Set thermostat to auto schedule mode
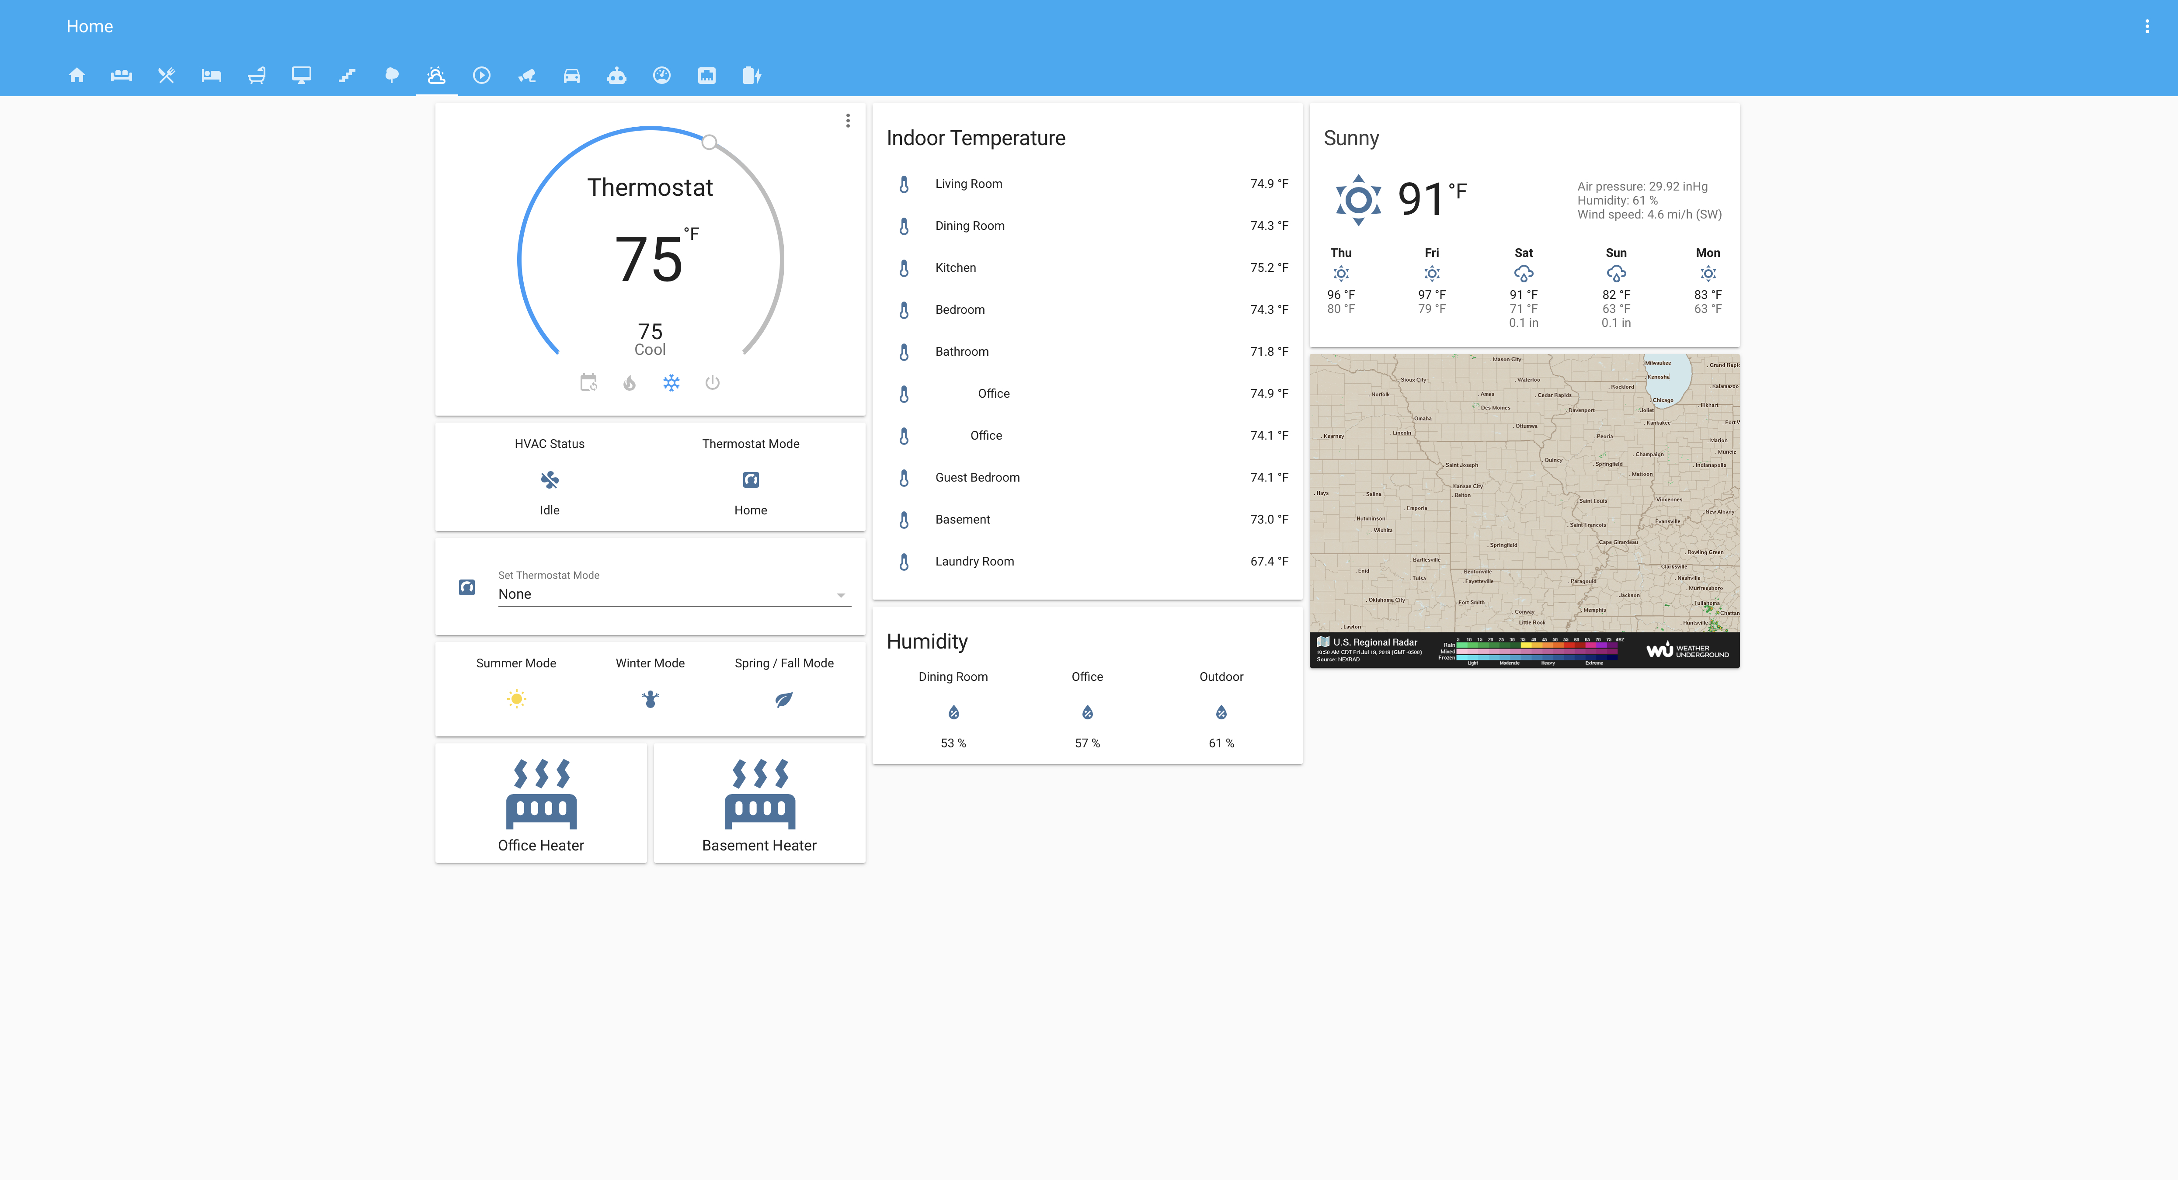The height and width of the screenshot is (1180, 2178). 588,383
